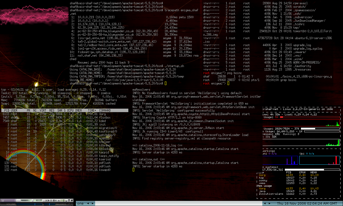This screenshot has height=206, width=343.
Task: Skip to previous track in XMMS
Action: coord(46,200)
